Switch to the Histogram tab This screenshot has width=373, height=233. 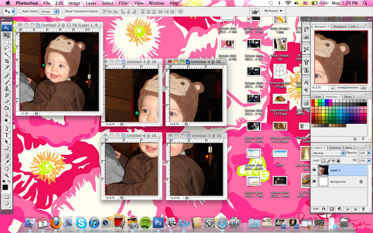(340, 26)
